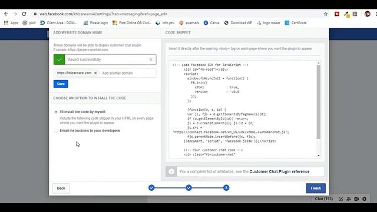Open the Apps bookmark shortcut
The height and width of the screenshot is (212, 377).
pyautogui.click(x=11, y=23)
